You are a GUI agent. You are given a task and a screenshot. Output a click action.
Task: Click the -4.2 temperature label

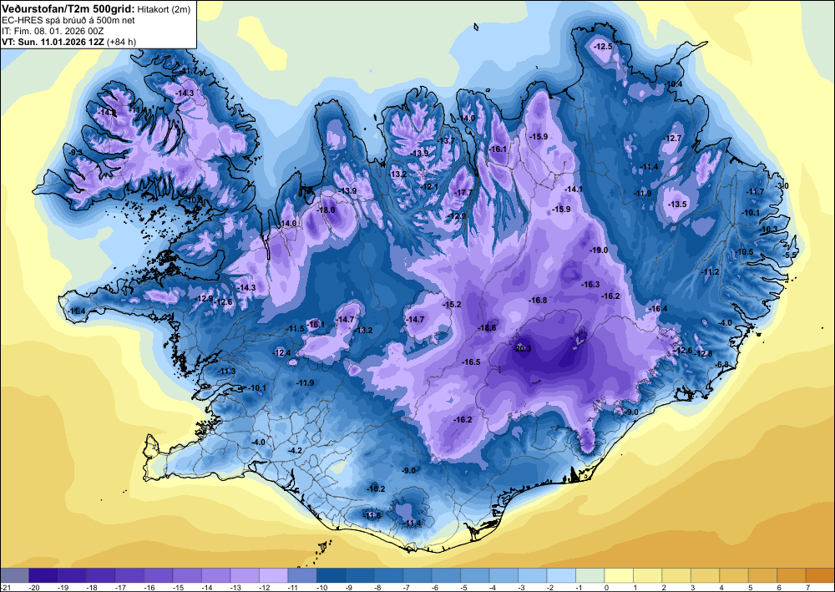(295, 450)
